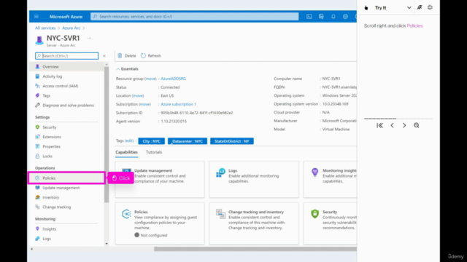Go to the previous step arrow
467x262 pixels.
tap(393, 125)
